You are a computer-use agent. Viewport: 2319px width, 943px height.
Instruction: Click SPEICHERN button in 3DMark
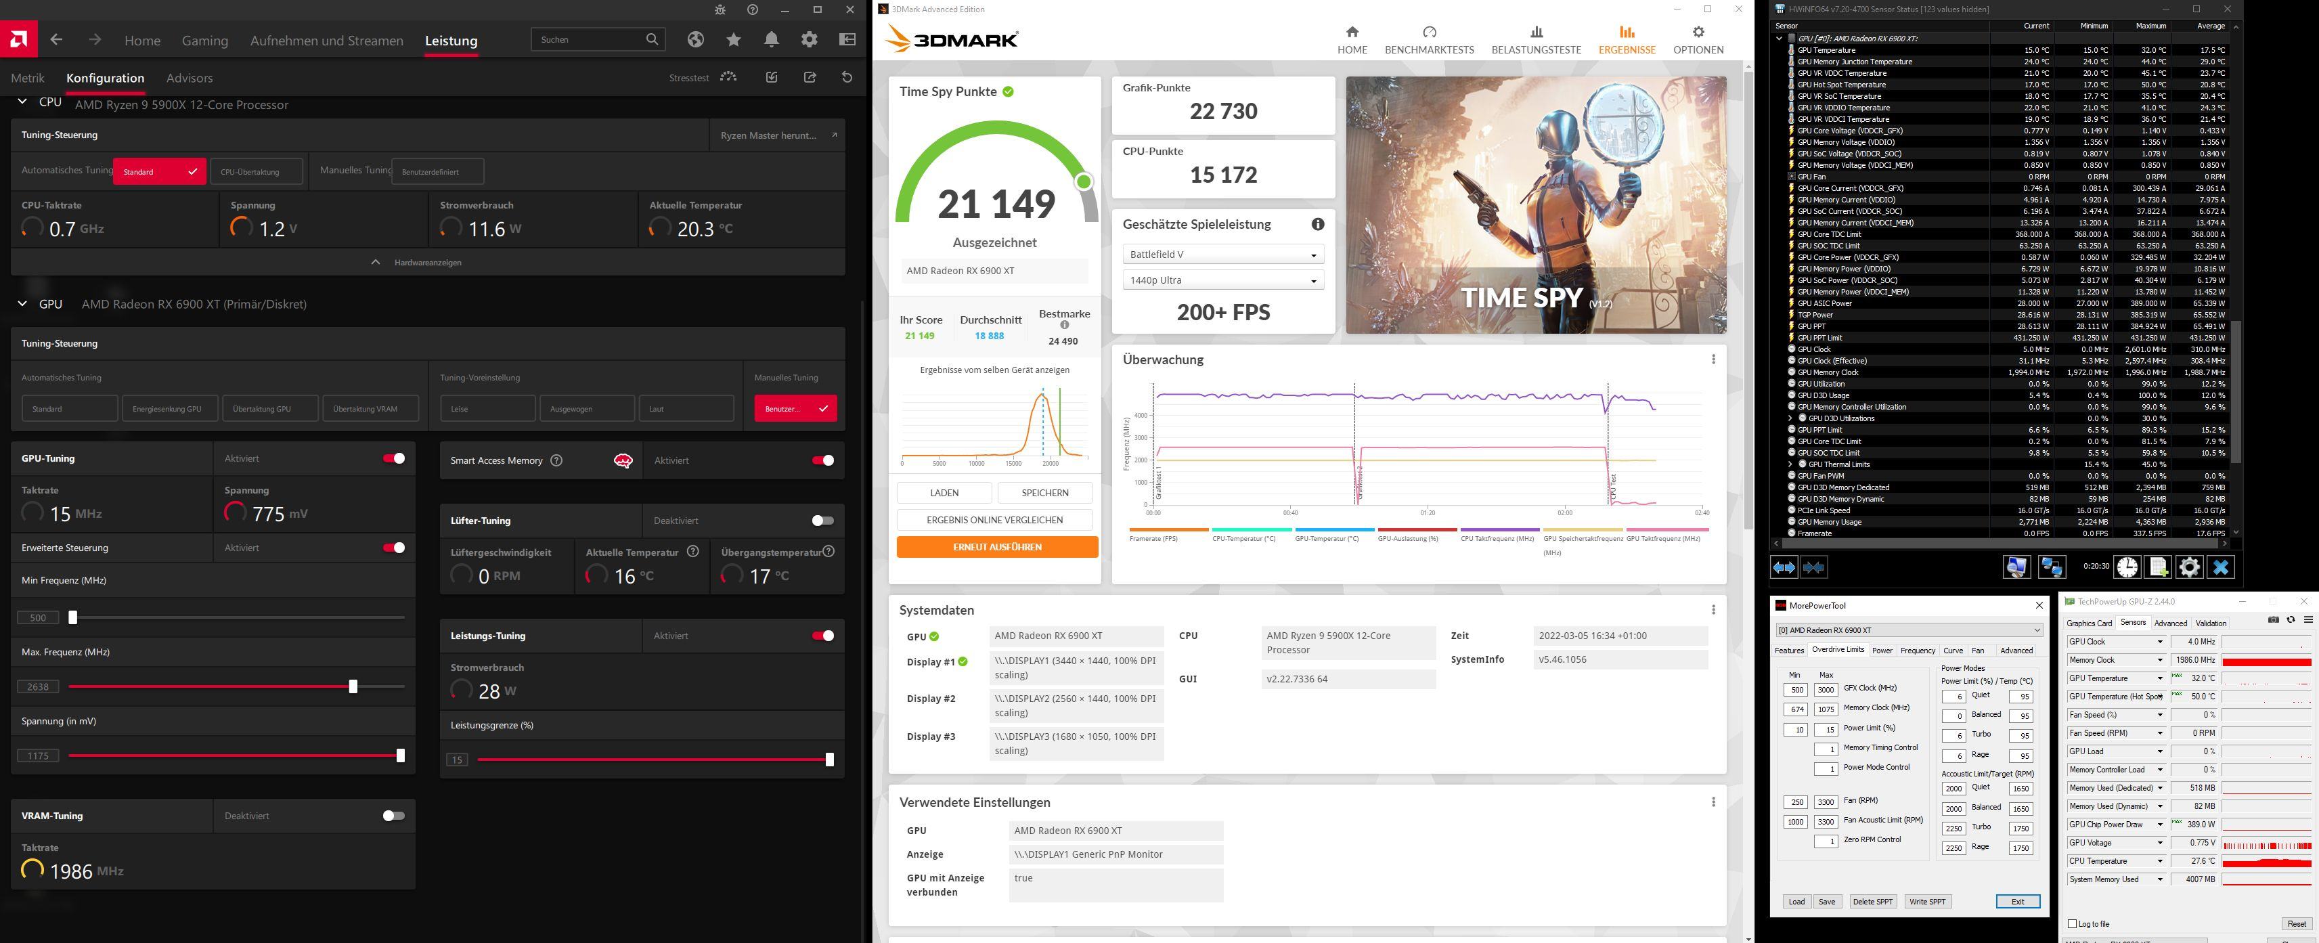pos(1044,493)
